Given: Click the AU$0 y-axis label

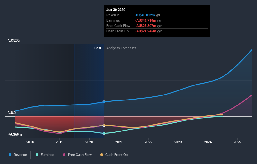Looking at the screenshot, I should tap(12, 113).
